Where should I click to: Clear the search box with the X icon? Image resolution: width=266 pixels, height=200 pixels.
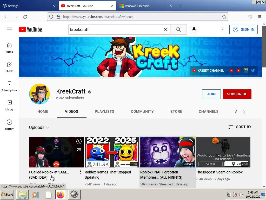click(165, 29)
